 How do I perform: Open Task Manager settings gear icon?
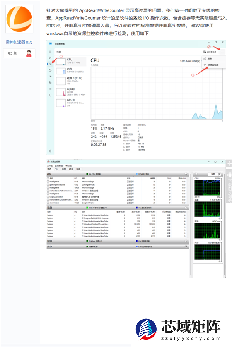50,151
